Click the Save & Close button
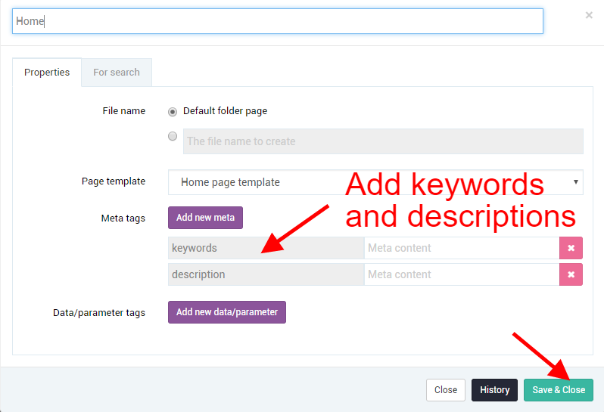The width and height of the screenshot is (604, 412). click(559, 390)
